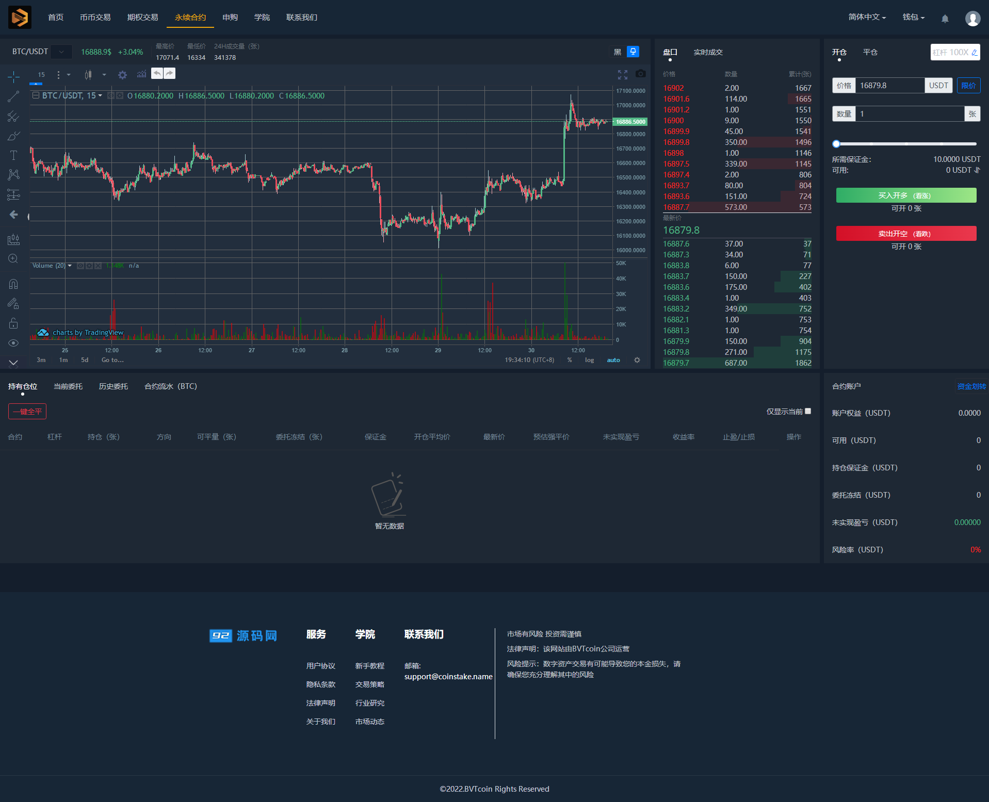The height and width of the screenshot is (802, 989).
Task: Collapse the drawing toolbar with chevron
Action: [x=14, y=363]
